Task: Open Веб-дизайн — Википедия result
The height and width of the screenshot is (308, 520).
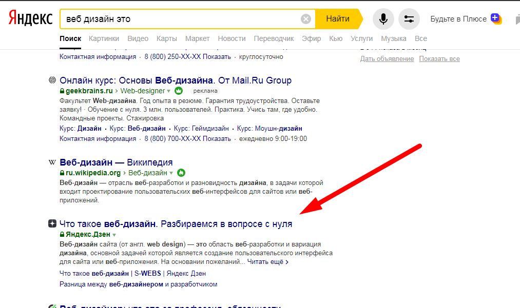Action: [116, 162]
